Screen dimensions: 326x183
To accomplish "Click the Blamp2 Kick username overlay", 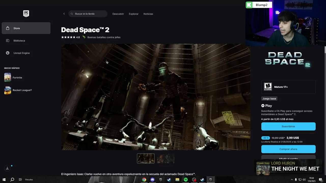I will [259, 5].
